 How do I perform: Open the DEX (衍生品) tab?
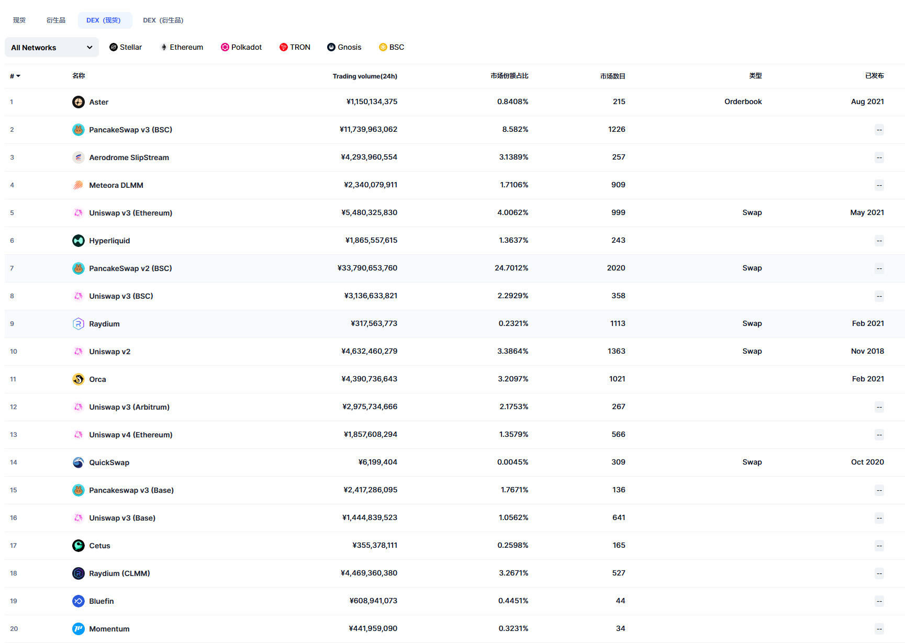click(163, 20)
